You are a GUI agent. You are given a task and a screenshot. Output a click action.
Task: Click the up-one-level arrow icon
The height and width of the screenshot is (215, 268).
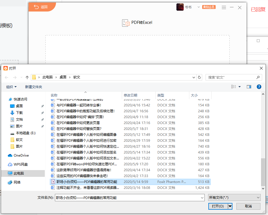click(27, 77)
